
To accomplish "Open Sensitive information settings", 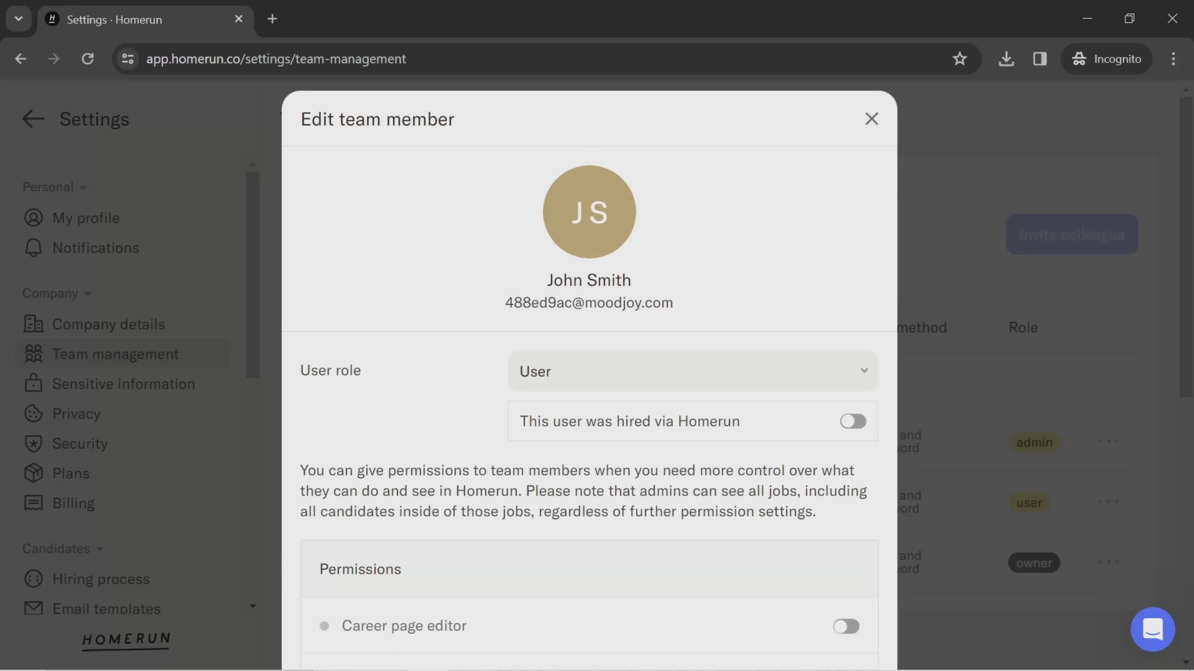I will [x=123, y=384].
